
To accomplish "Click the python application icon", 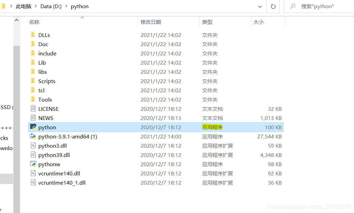I will coord(33,127).
